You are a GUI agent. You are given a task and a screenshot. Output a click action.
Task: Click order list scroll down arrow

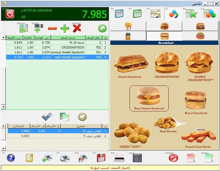coord(3,107)
